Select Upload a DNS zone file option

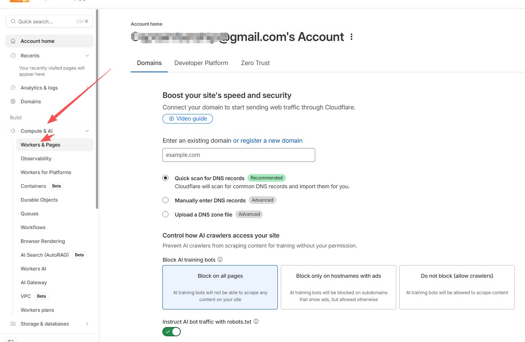click(165, 214)
